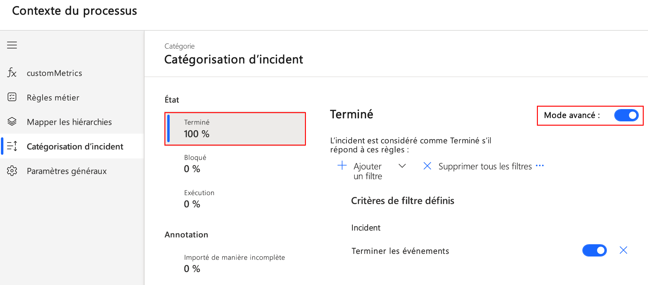648x285 pixels.
Task: Click the fx customMetrics icon
Action: click(x=12, y=73)
